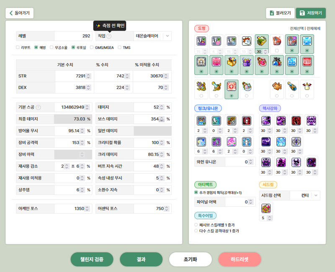This screenshot has width=335, height=272.
Task: Open the 시드링 선택 dropdown
Action: tap(305, 195)
